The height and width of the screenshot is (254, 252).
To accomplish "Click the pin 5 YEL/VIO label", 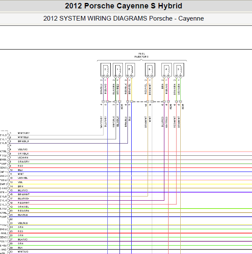I will point(23,149).
